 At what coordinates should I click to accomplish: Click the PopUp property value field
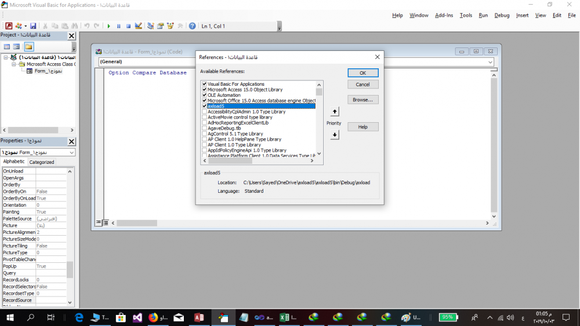click(x=51, y=266)
